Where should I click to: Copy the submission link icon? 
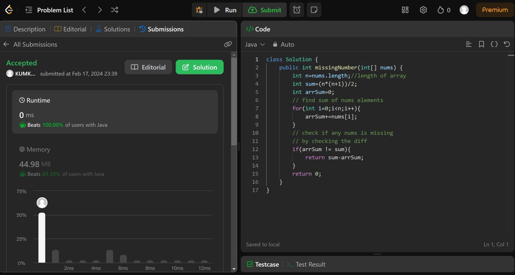[x=228, y=44]
